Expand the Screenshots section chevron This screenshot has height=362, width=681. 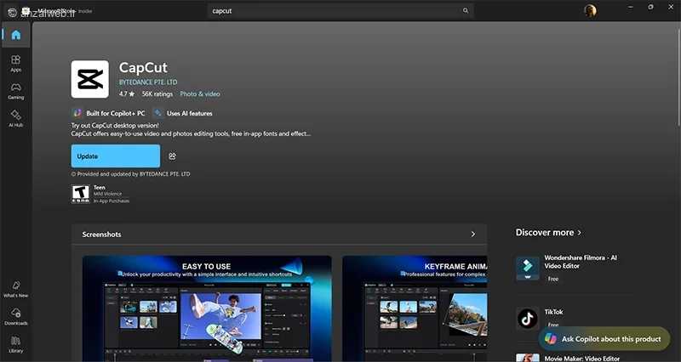click(x=473, y=234)
